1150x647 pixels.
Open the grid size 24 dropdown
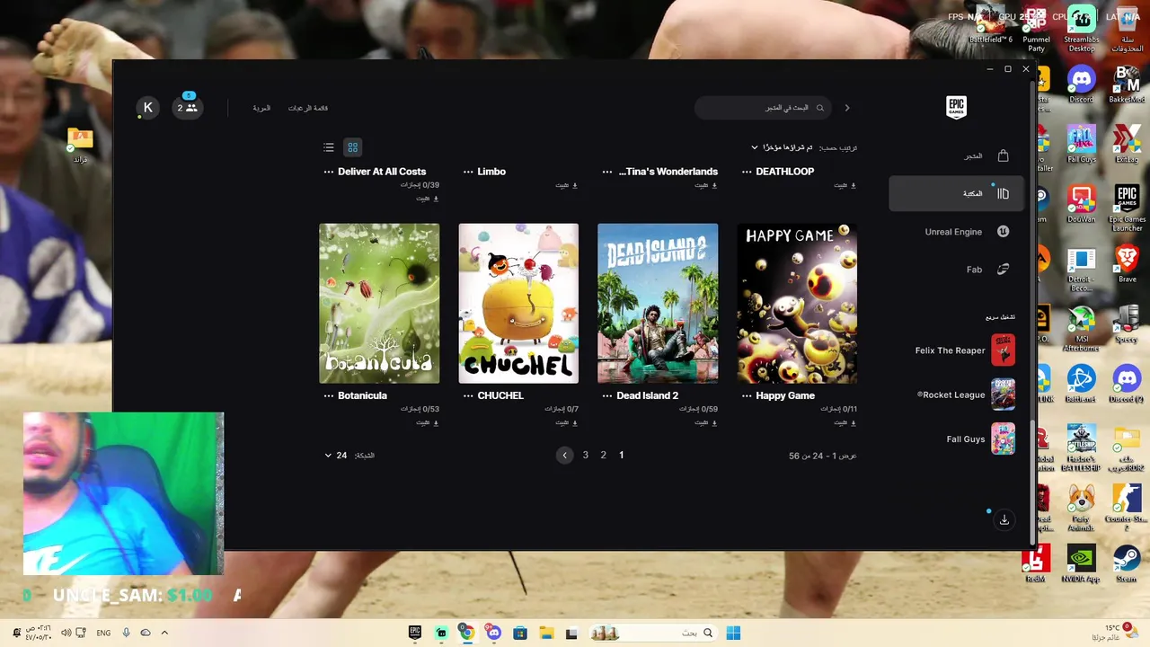(336, 456)
